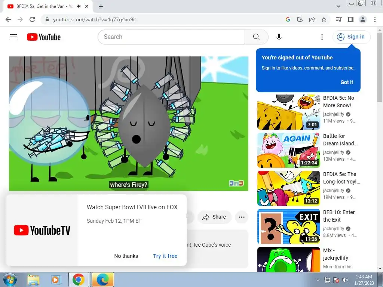Click the install/download icon in address bar
Viewport: 383px width, 287px height.
click(300, 19)
